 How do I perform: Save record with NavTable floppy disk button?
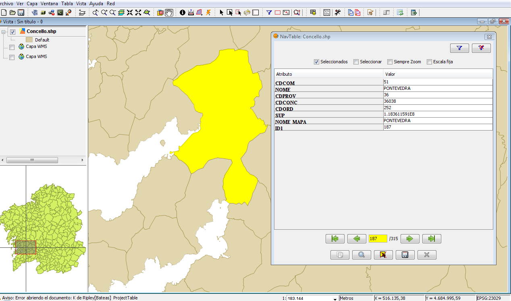tap(405, 255)
